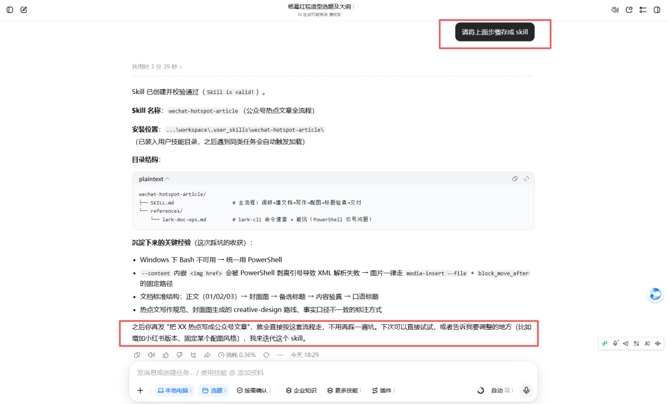Image resolution: width=668 pixels, height=404 pixels.
Task: Click the SKILL.md line in the code block
Action: tap(162, 203)
